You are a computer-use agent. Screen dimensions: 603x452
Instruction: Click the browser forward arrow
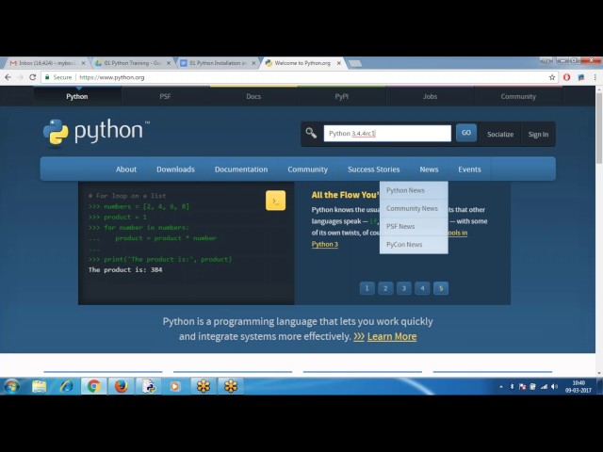[21, 77]
